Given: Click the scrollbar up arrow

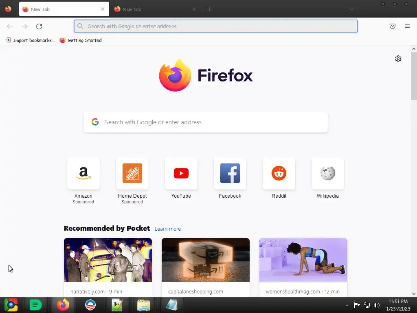Looking at the screenshot, I should click(414, 49).
